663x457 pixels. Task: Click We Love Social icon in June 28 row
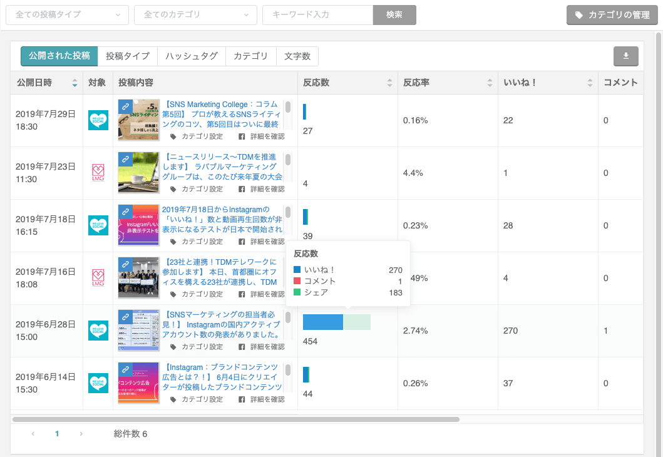(98, 331)
